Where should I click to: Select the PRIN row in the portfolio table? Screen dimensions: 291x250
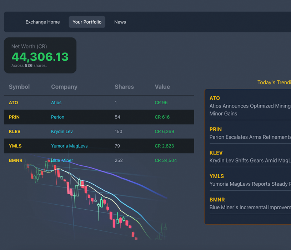pyautogui.click(x=15, y=117)
